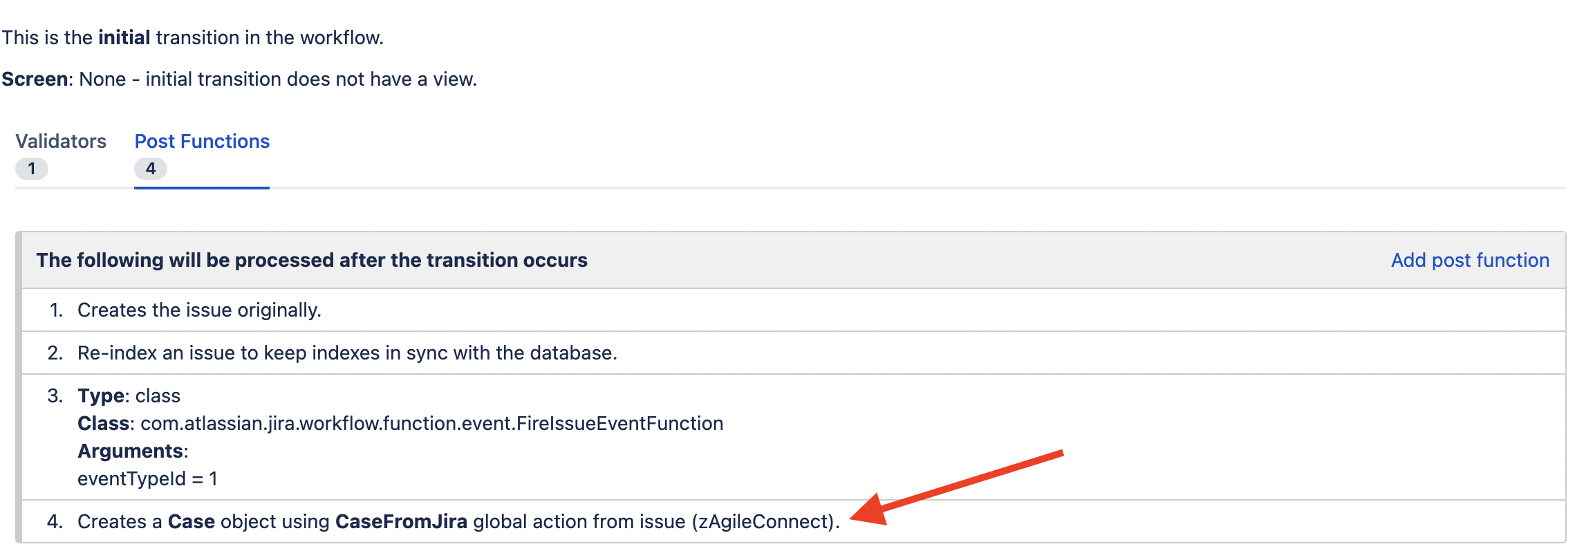
Task: Click the Validators count badge showing 1
Action: point(32,169)
